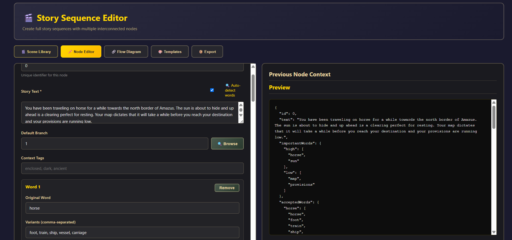Click the Variants field with foot, train
This screenshot has height=240, width=512.
click(132, 233)
